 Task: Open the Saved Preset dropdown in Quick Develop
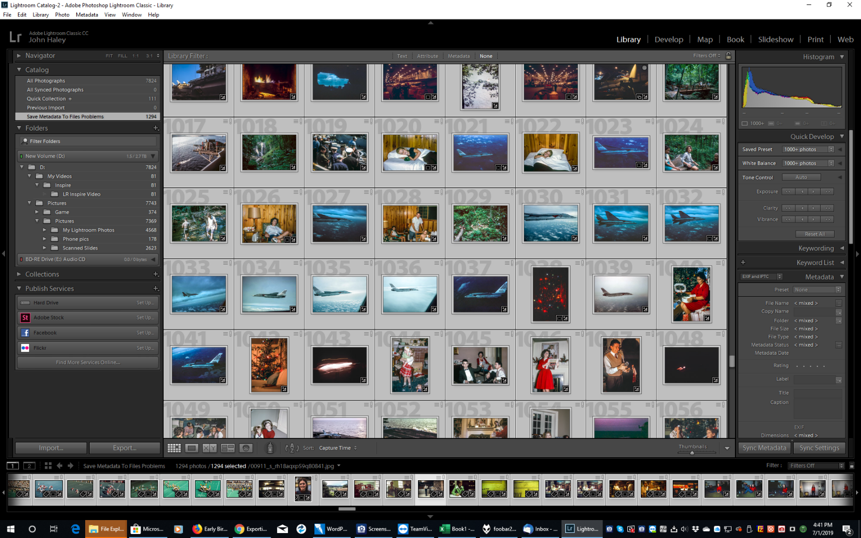(808, 149)
